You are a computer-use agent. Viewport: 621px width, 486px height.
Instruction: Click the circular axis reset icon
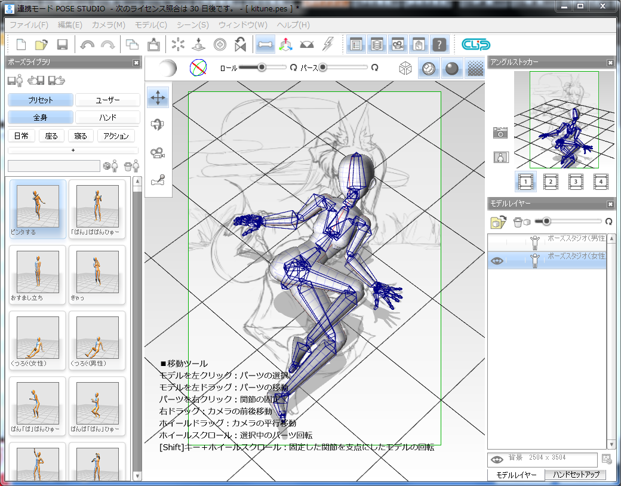tap(198, 67)
